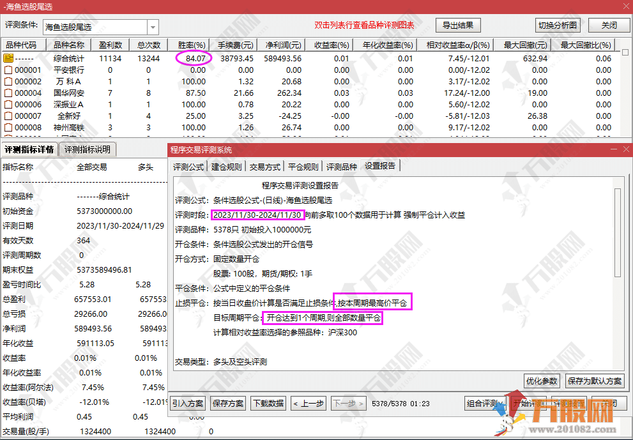The height and width of the screenshot is (440, 633).
Task: Open the 评测品种 tab
Action: 342,167
